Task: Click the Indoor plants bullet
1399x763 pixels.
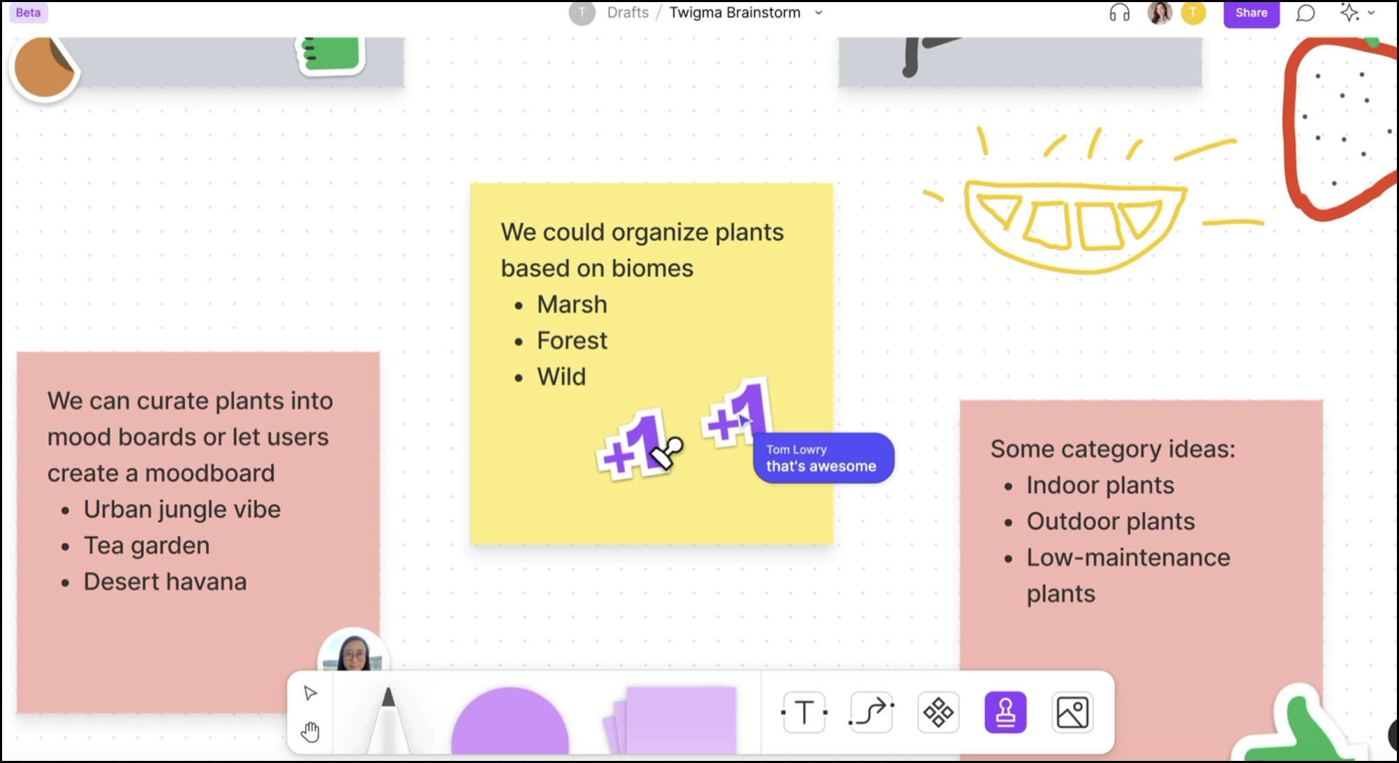Action: tap(1100, 485)
